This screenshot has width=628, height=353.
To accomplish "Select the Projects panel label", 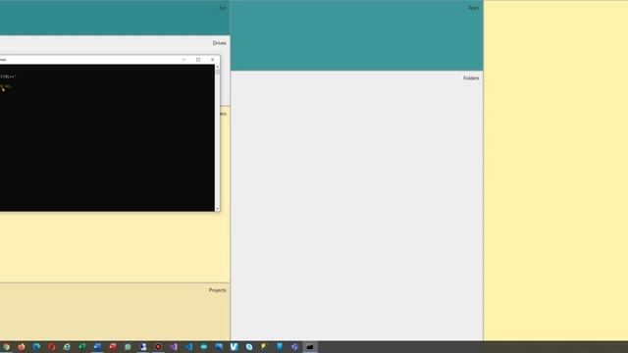I will pyautogui.click(x=218, y=290).
